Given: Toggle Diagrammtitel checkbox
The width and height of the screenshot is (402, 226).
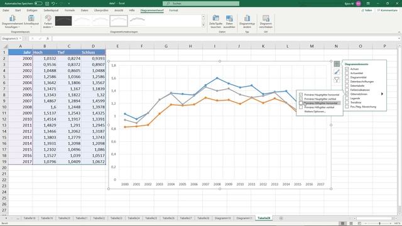Looking at the screenshot, I should pyautogui.click(x=347, y=77).
